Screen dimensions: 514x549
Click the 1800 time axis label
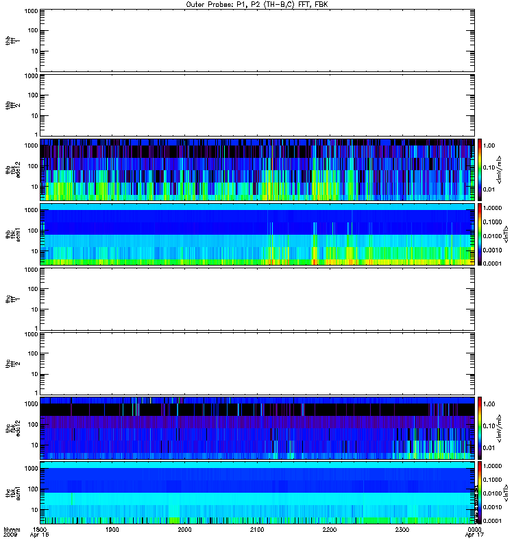[x=40, y=530]
